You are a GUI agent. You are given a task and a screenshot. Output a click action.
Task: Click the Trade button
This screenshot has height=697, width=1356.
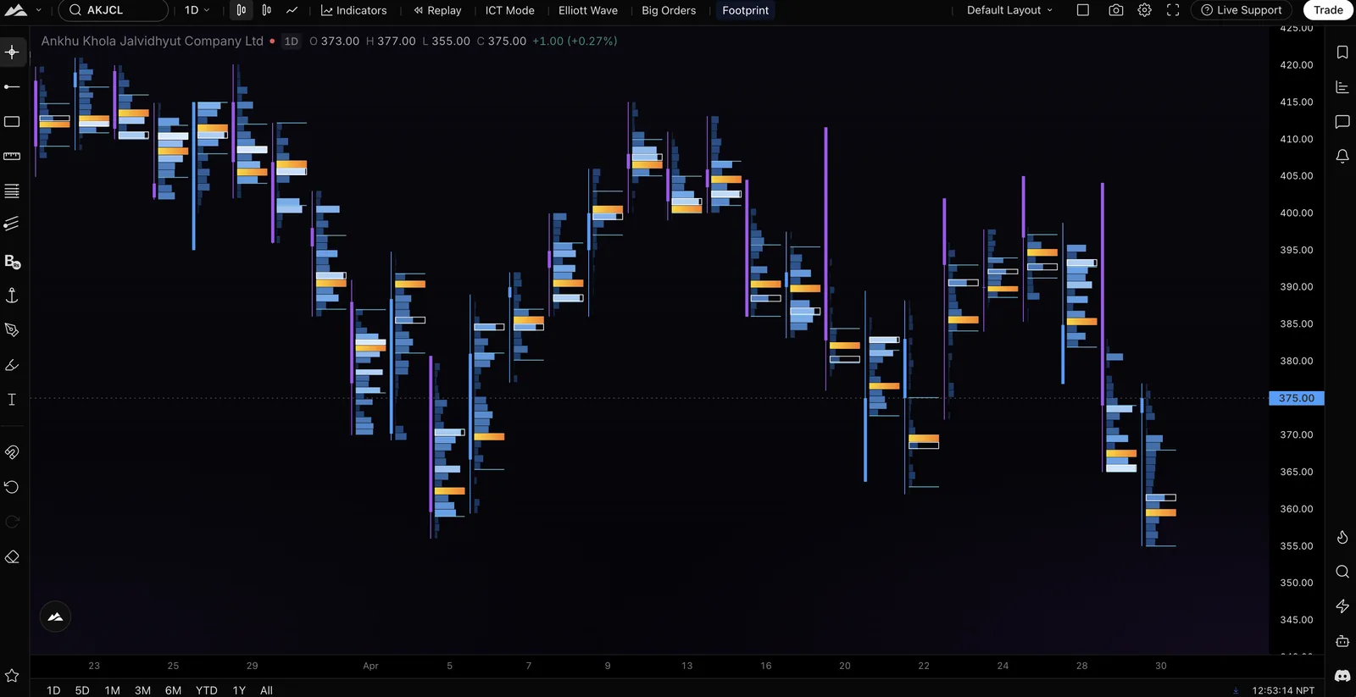click(x=1328, y=10)
